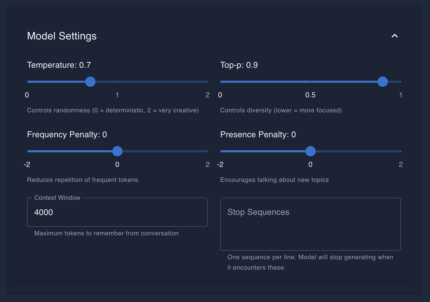Focus the Context Window input field
This screenshot has width=430, height=302.
coord(117,212)
